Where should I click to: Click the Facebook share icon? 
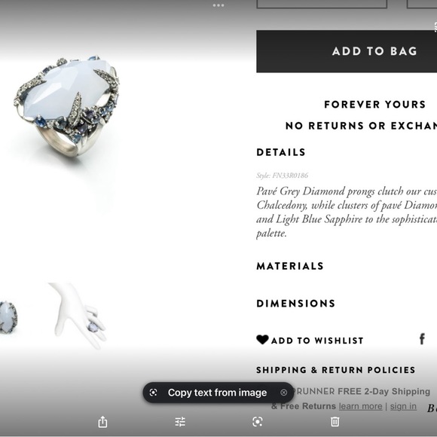pos(422,339)
